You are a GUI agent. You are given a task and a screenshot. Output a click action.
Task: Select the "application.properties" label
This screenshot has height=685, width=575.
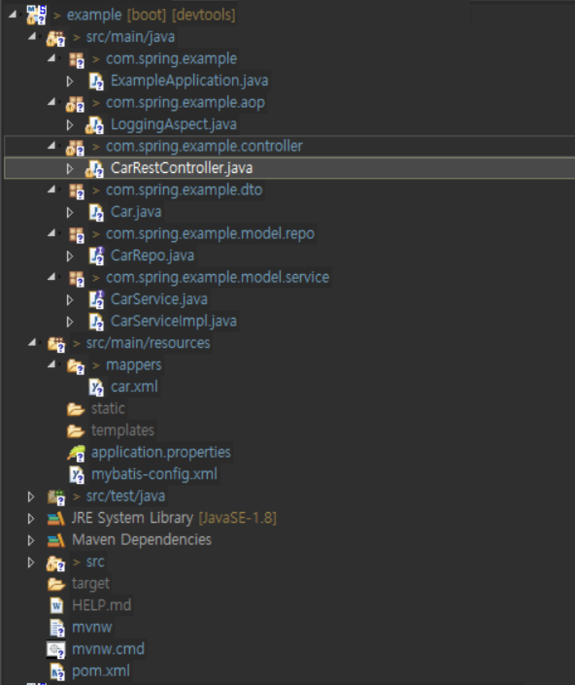pos(161,453)
